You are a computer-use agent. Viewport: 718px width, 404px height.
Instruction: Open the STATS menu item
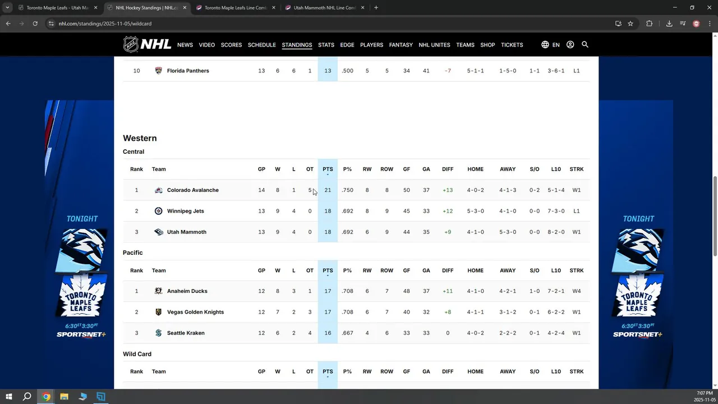(326, 45)
